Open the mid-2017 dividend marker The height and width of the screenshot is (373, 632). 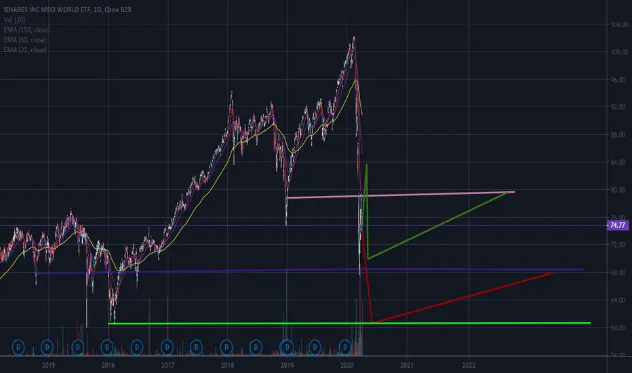(196, 347)
